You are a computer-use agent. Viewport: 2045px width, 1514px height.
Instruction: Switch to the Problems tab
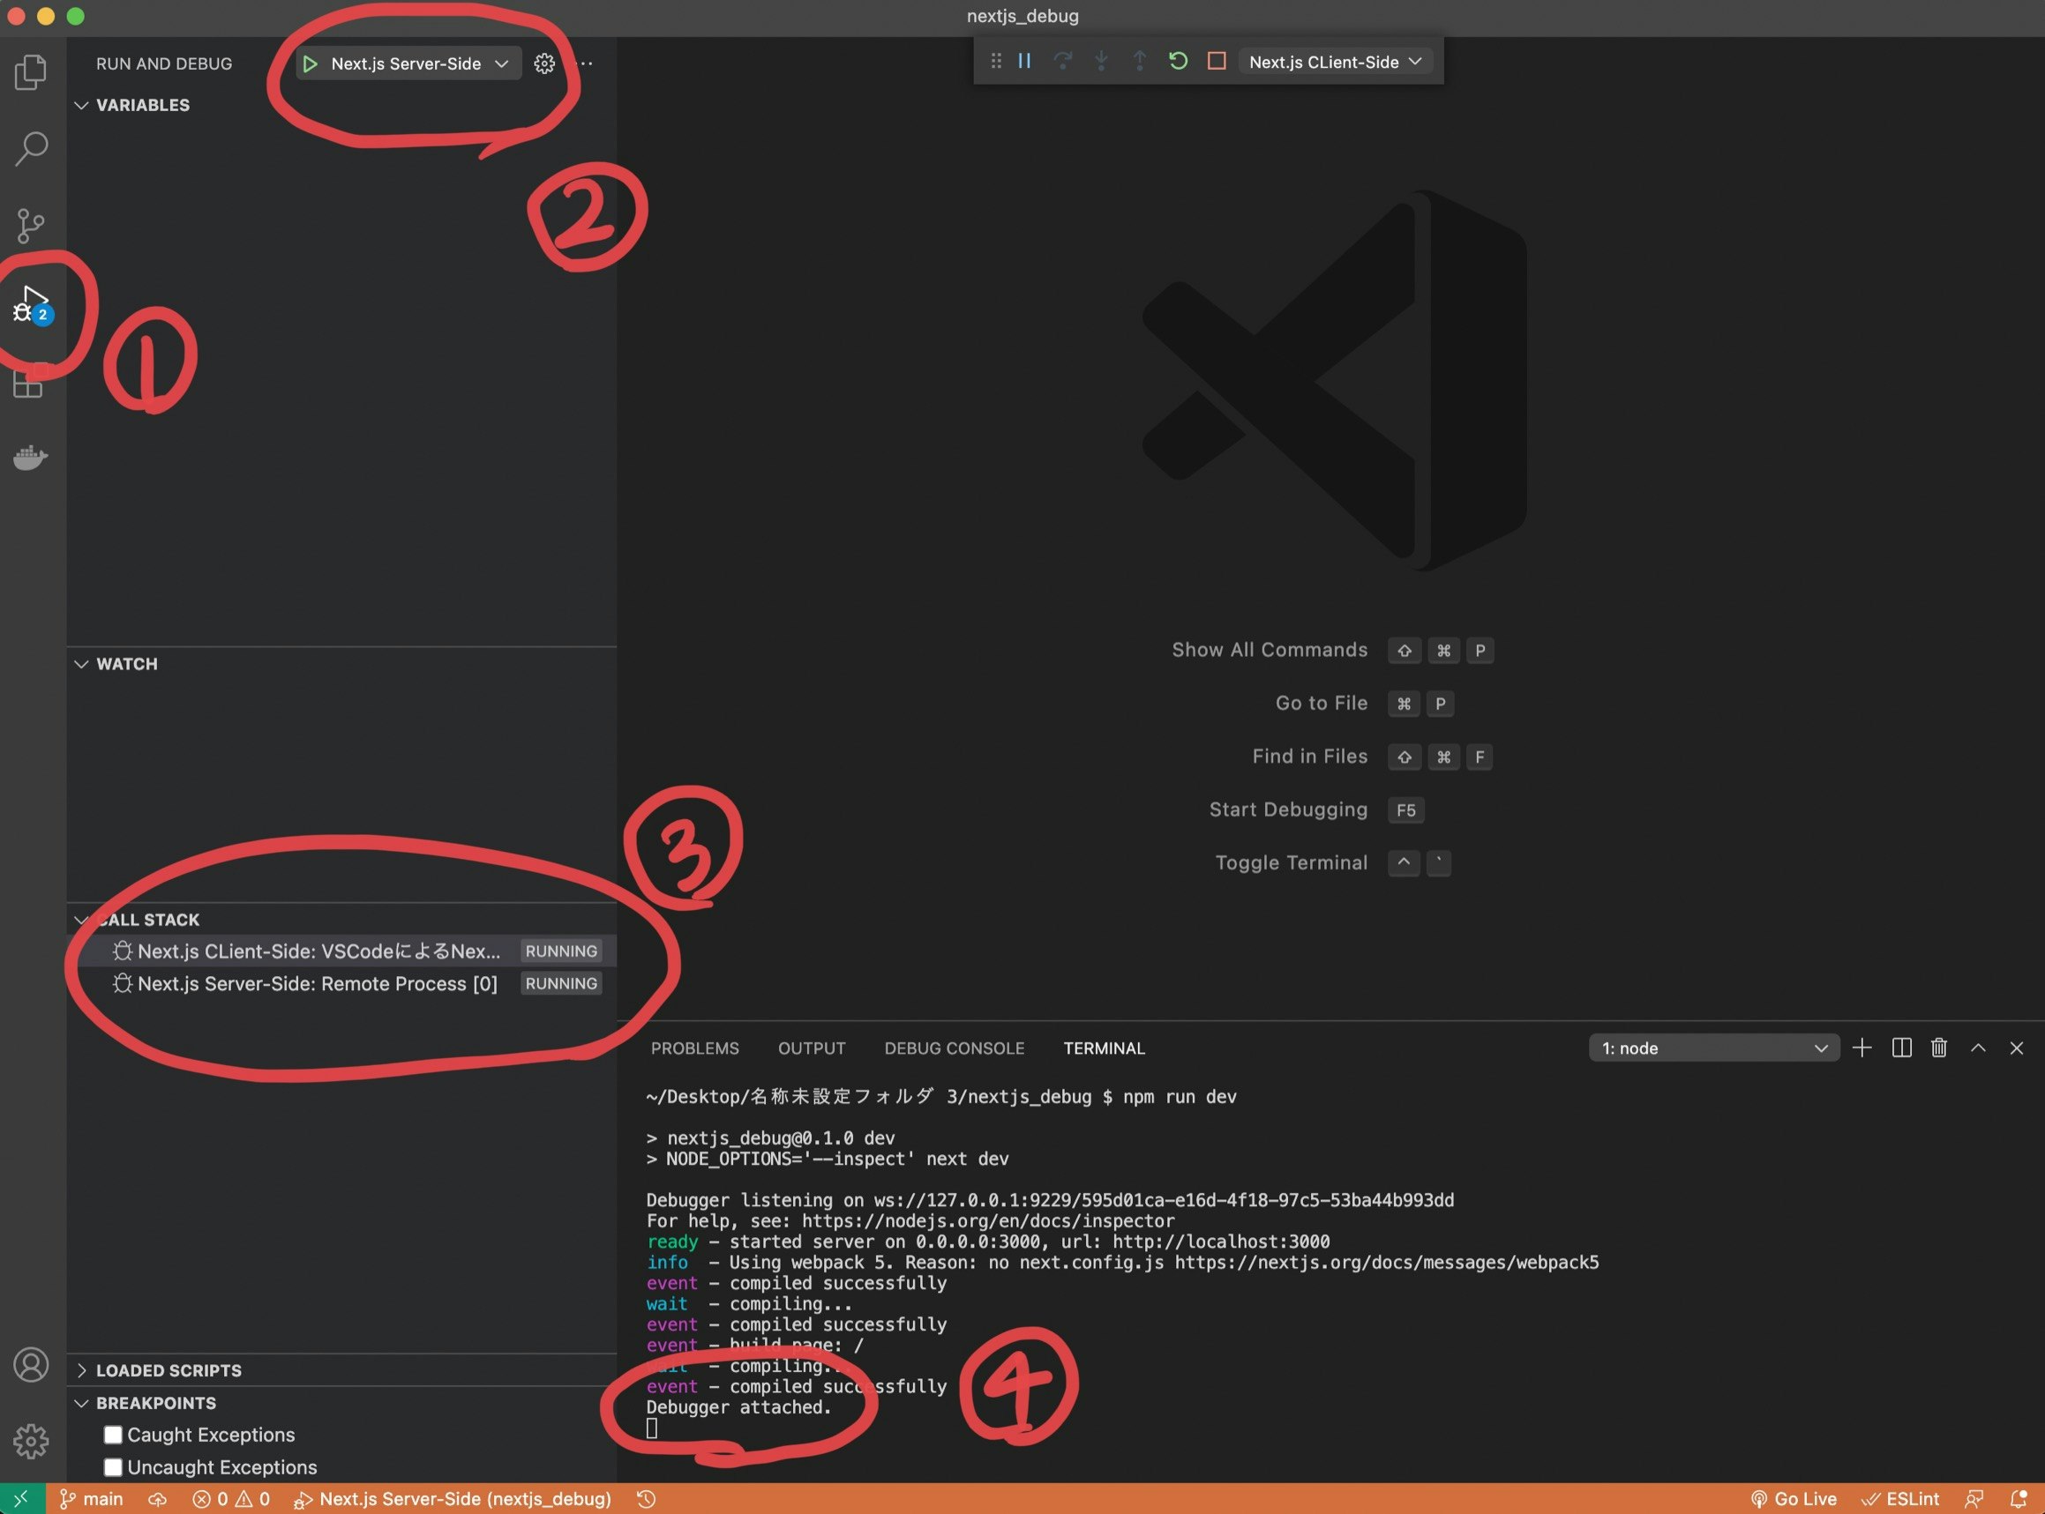pos(694,1048)
